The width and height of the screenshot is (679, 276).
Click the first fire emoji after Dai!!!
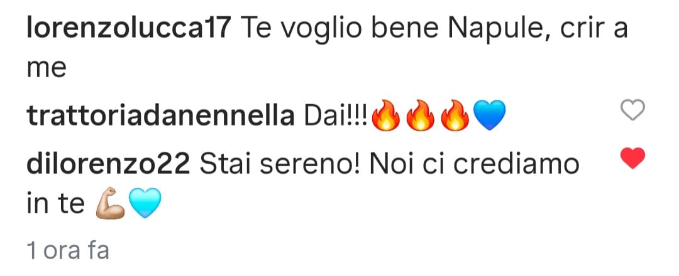click(x=386, y=116)
